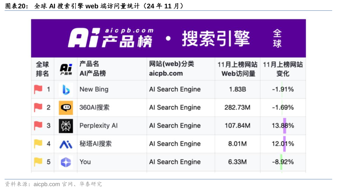Expand the 11月上榜网站Web访问量 column
This screenshot has height=190, width=337.
point(237,69)
